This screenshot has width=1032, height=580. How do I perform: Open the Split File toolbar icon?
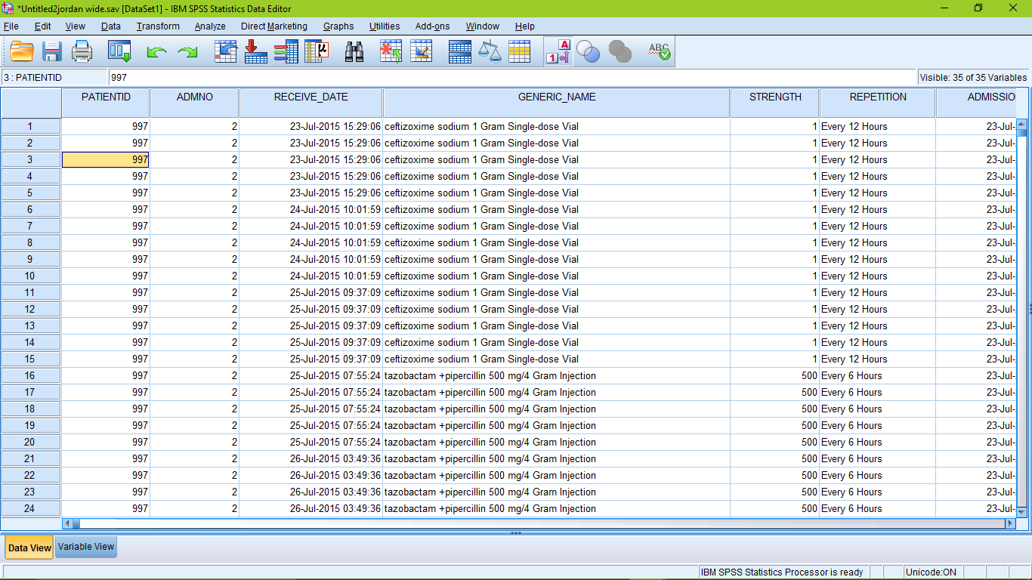point(459,51)
